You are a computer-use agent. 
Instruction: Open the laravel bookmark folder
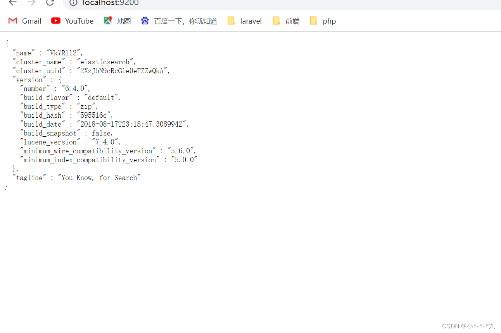click(245, 21)
